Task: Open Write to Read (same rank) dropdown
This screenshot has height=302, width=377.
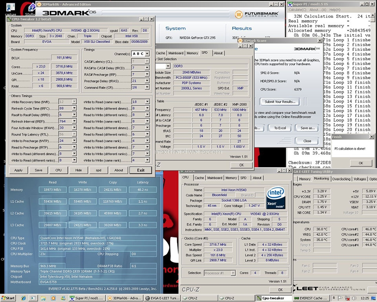Action: point(147,101)
